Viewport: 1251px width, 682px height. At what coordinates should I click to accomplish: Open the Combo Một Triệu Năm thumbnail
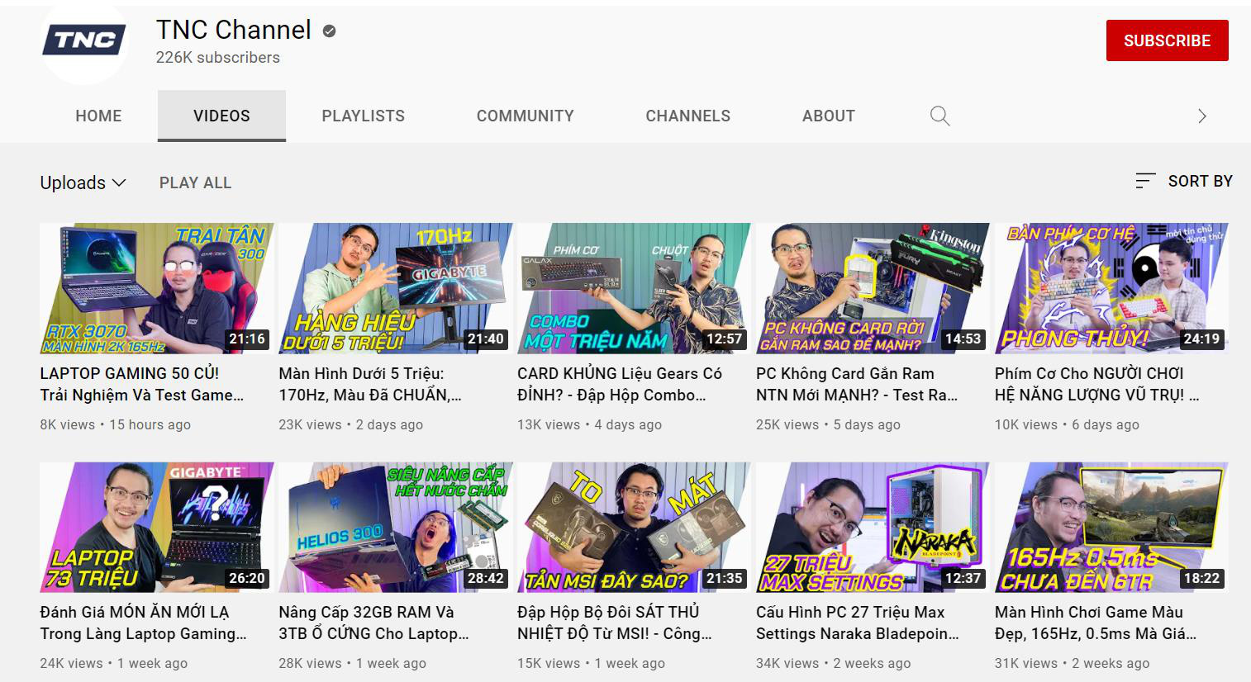[634, 288]
